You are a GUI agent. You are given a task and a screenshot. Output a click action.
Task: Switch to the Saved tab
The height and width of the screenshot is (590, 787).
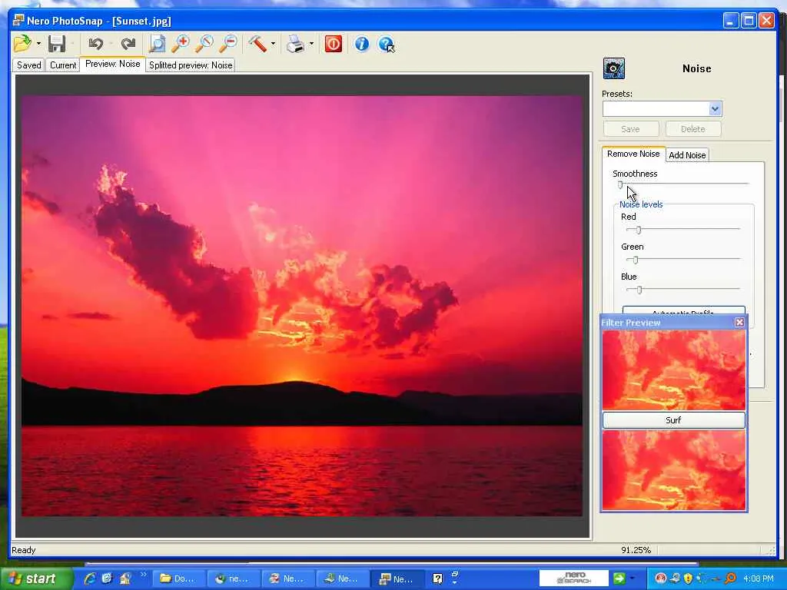tap(28, 65)
